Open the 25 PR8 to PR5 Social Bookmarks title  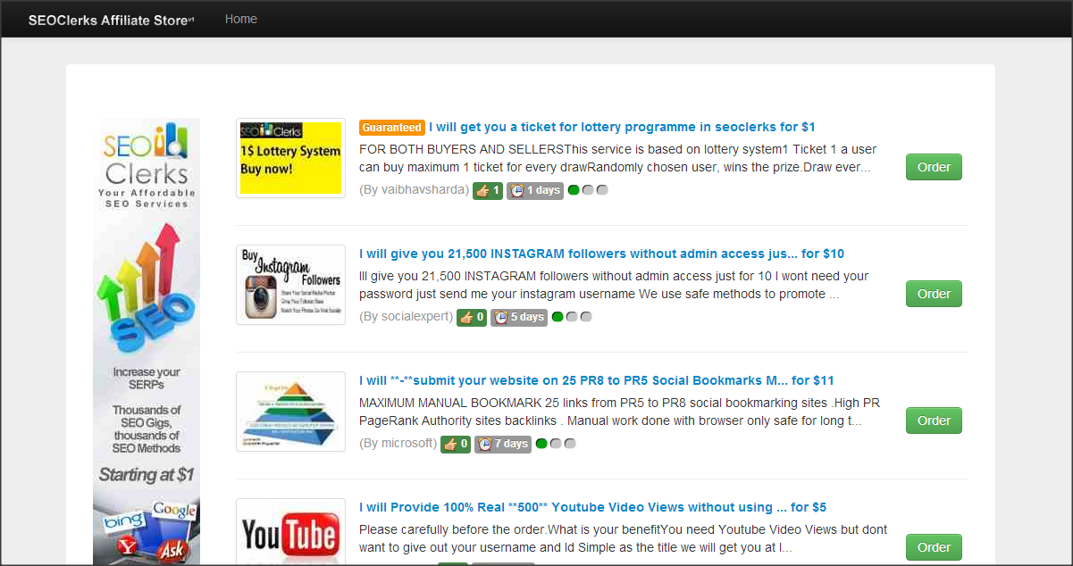(597, 380)
